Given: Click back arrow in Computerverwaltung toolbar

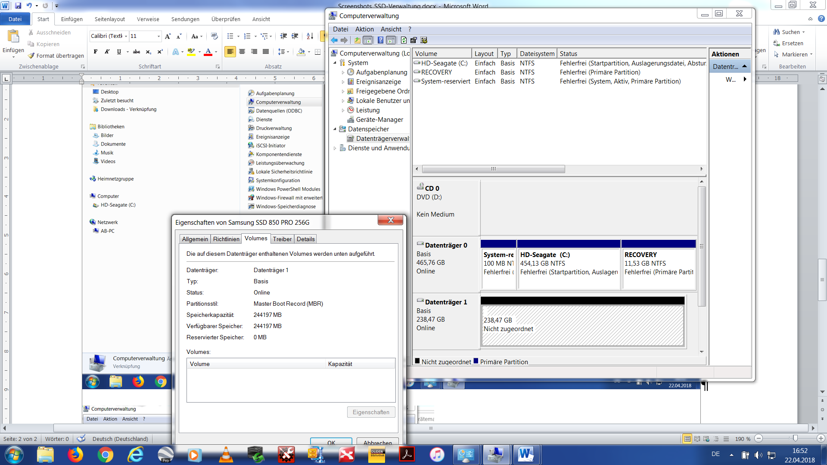Looking at the screenshot, I should point(334,40).
